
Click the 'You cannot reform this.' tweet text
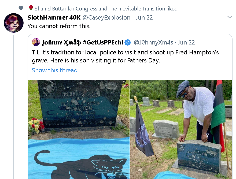(x=59, y=26)
